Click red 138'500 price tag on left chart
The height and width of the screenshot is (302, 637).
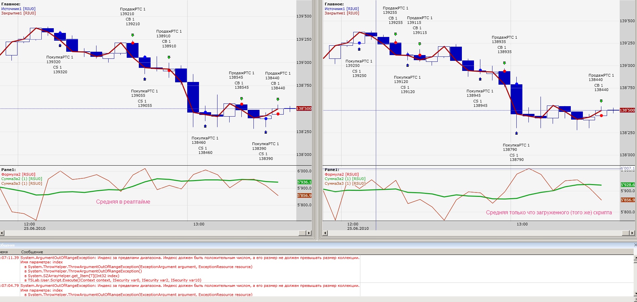click(304, 109)
